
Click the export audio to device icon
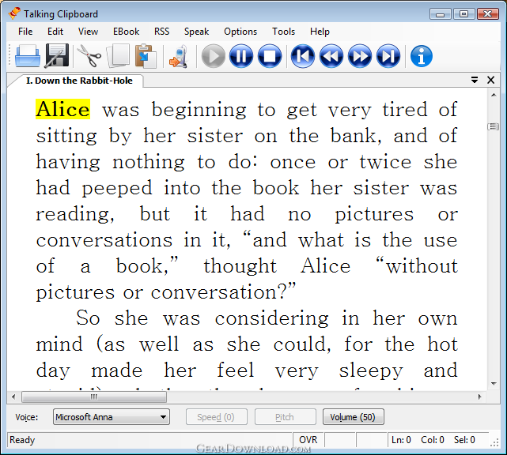(x=179, y=57)
